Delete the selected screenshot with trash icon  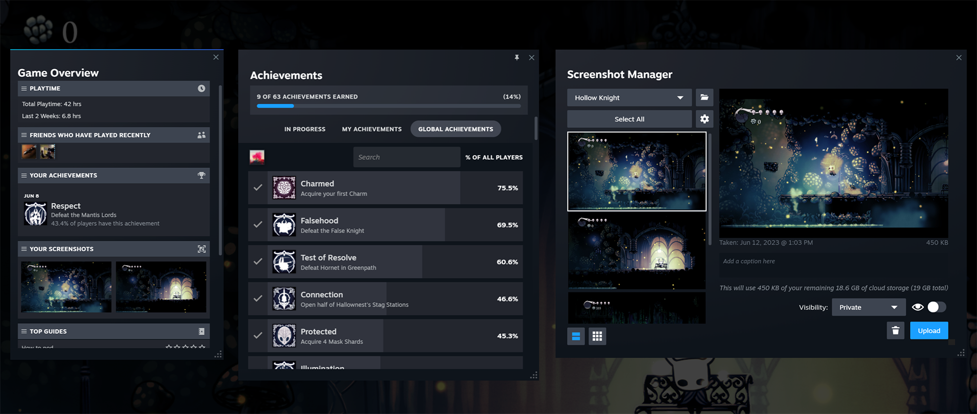(896, 331)
